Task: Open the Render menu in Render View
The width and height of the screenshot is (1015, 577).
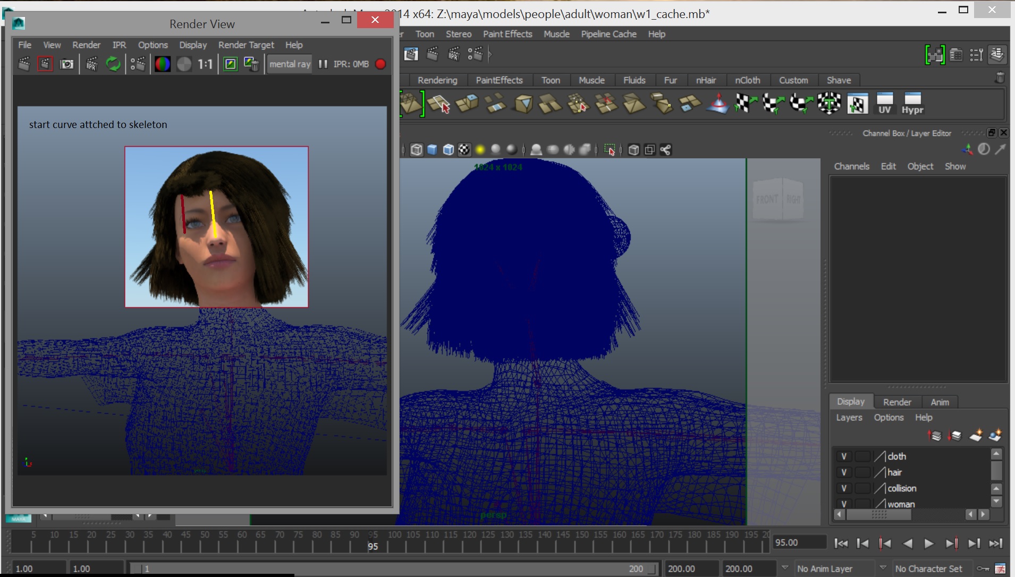Action: tap(86, 45)
